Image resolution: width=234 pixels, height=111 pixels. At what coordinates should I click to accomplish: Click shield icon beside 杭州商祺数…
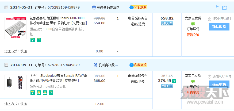click(95, 65)
